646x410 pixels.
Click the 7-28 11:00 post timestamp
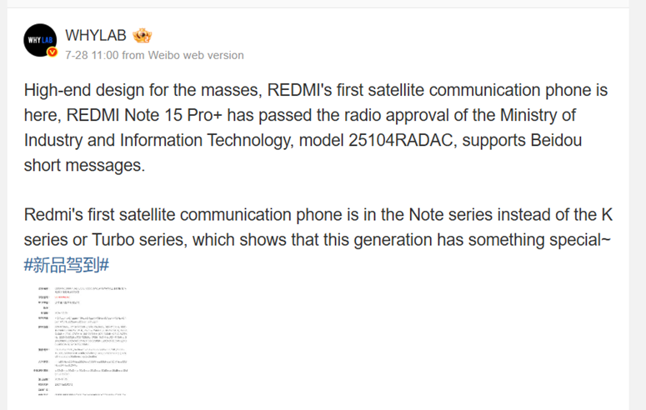[92, 55]
